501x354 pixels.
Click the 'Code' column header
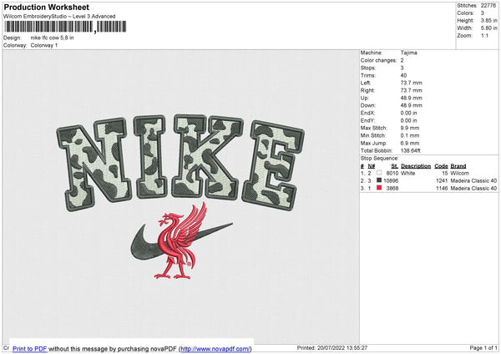coord(441,166)
